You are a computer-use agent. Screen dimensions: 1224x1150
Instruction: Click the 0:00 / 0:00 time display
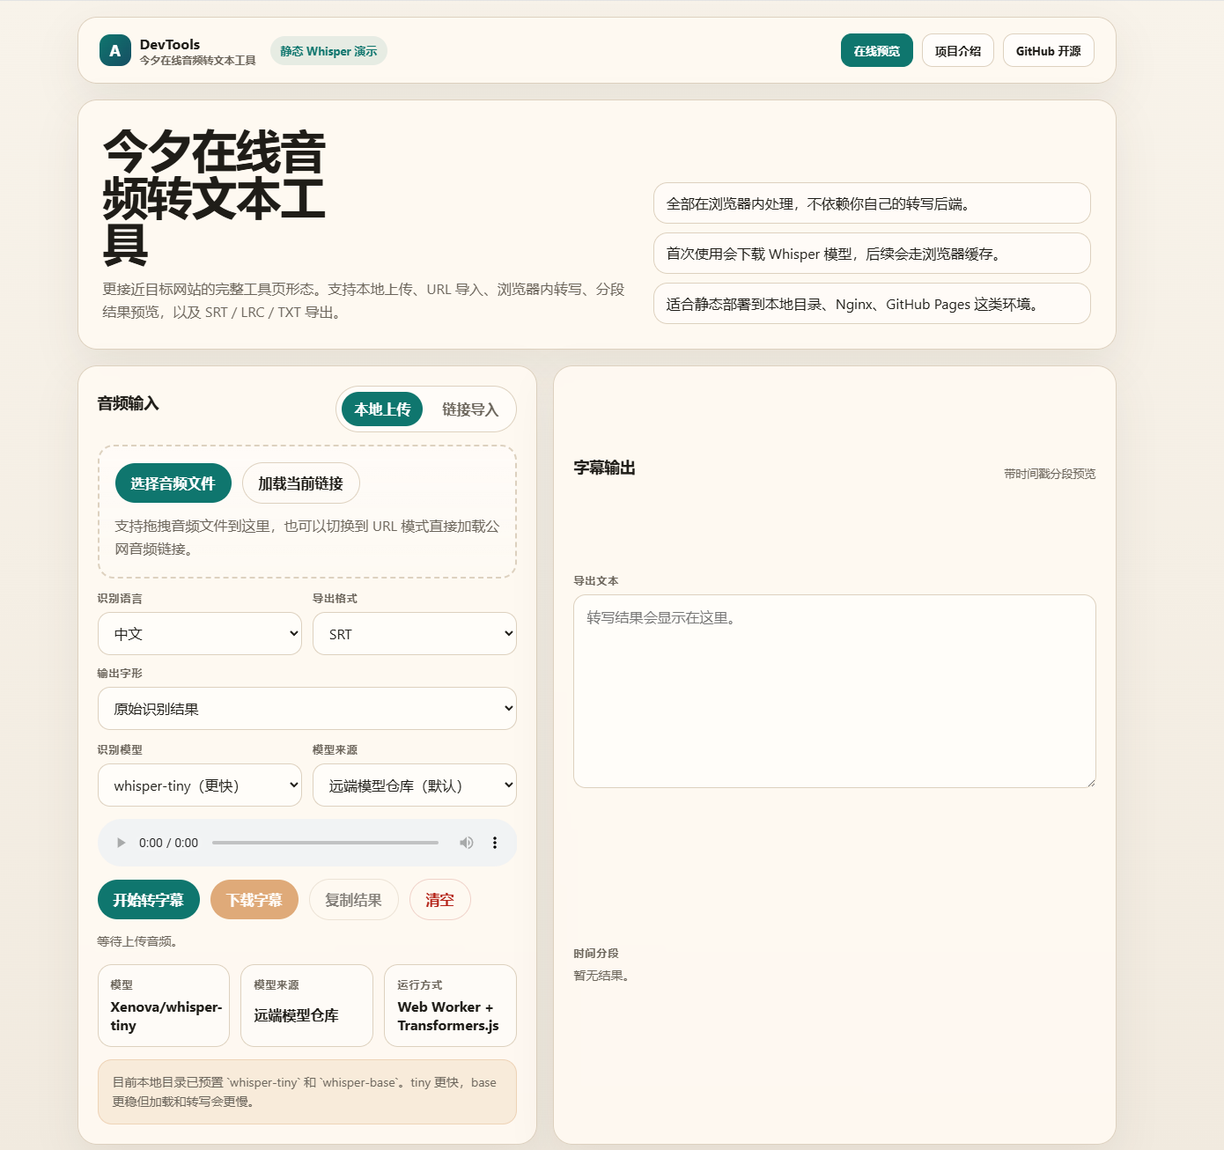168,843
